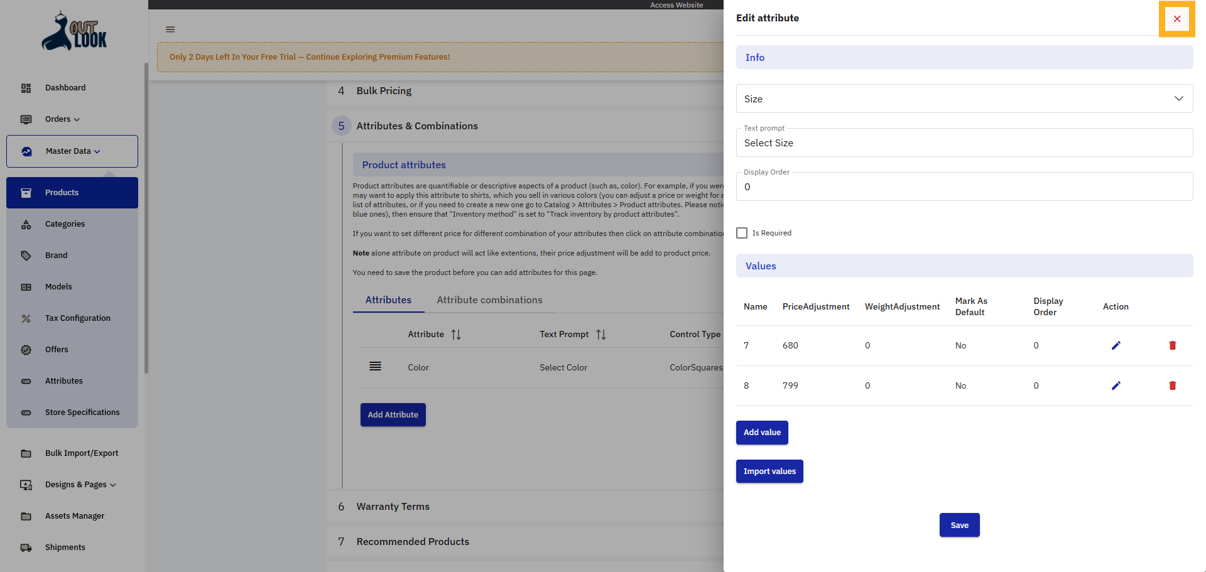1206x572 pixels.
Task: Close the Edit attribute panel
Action: [x=1176, y=19]
